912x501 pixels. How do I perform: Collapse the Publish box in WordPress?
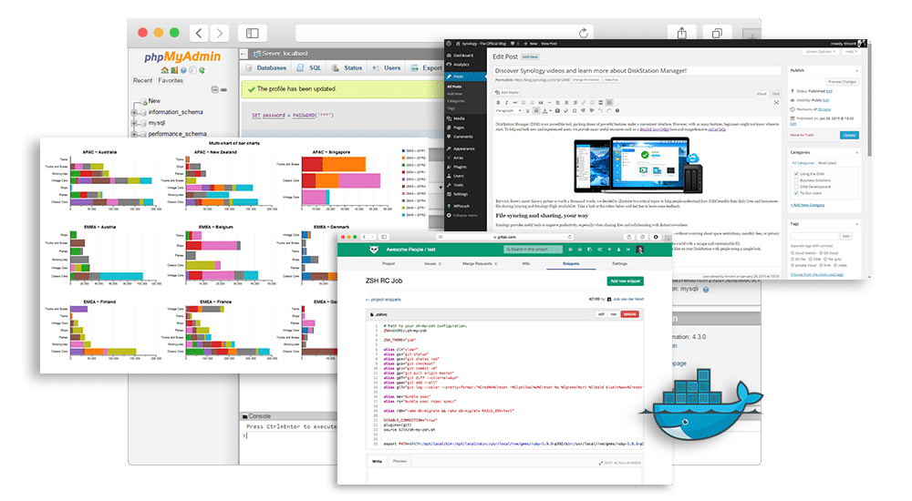point(856,70)
